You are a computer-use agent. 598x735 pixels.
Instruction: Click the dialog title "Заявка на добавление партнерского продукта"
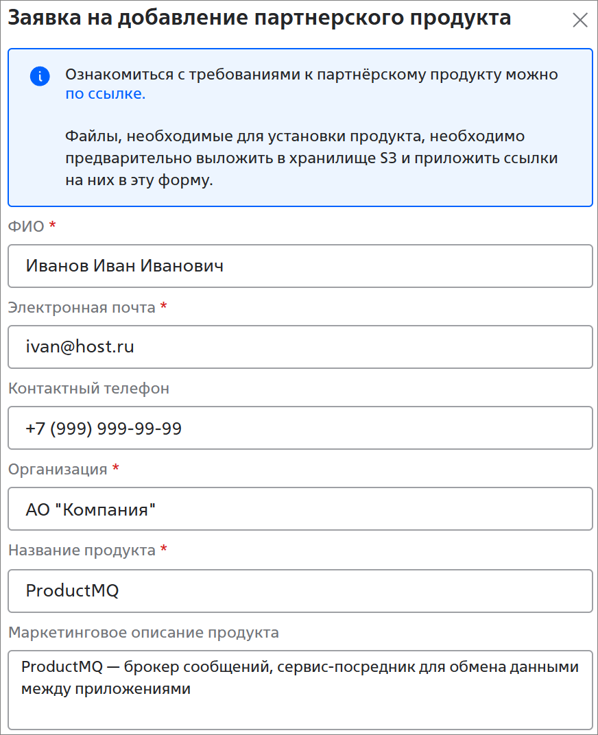click(x=259, y=19)
